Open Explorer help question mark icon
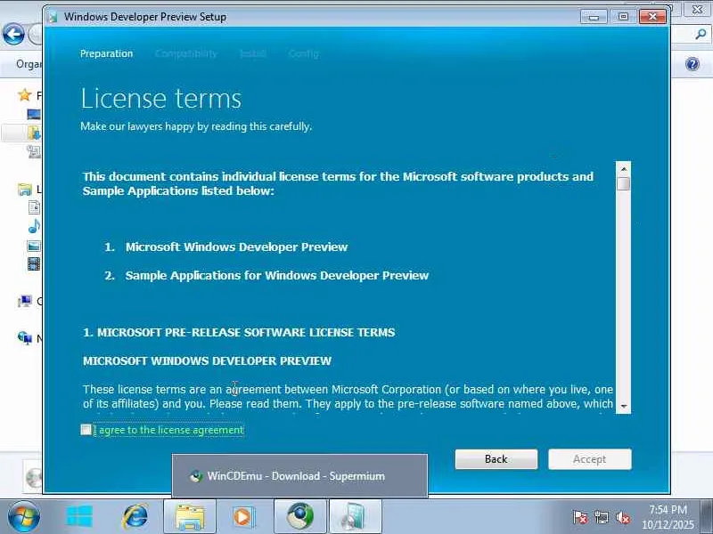 (x=693, y=64)
